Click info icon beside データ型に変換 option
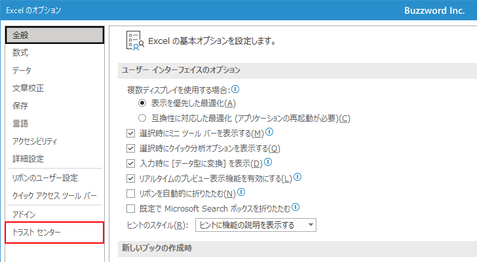The height and width of the screenshot is (262, 477). pos(268,162)
